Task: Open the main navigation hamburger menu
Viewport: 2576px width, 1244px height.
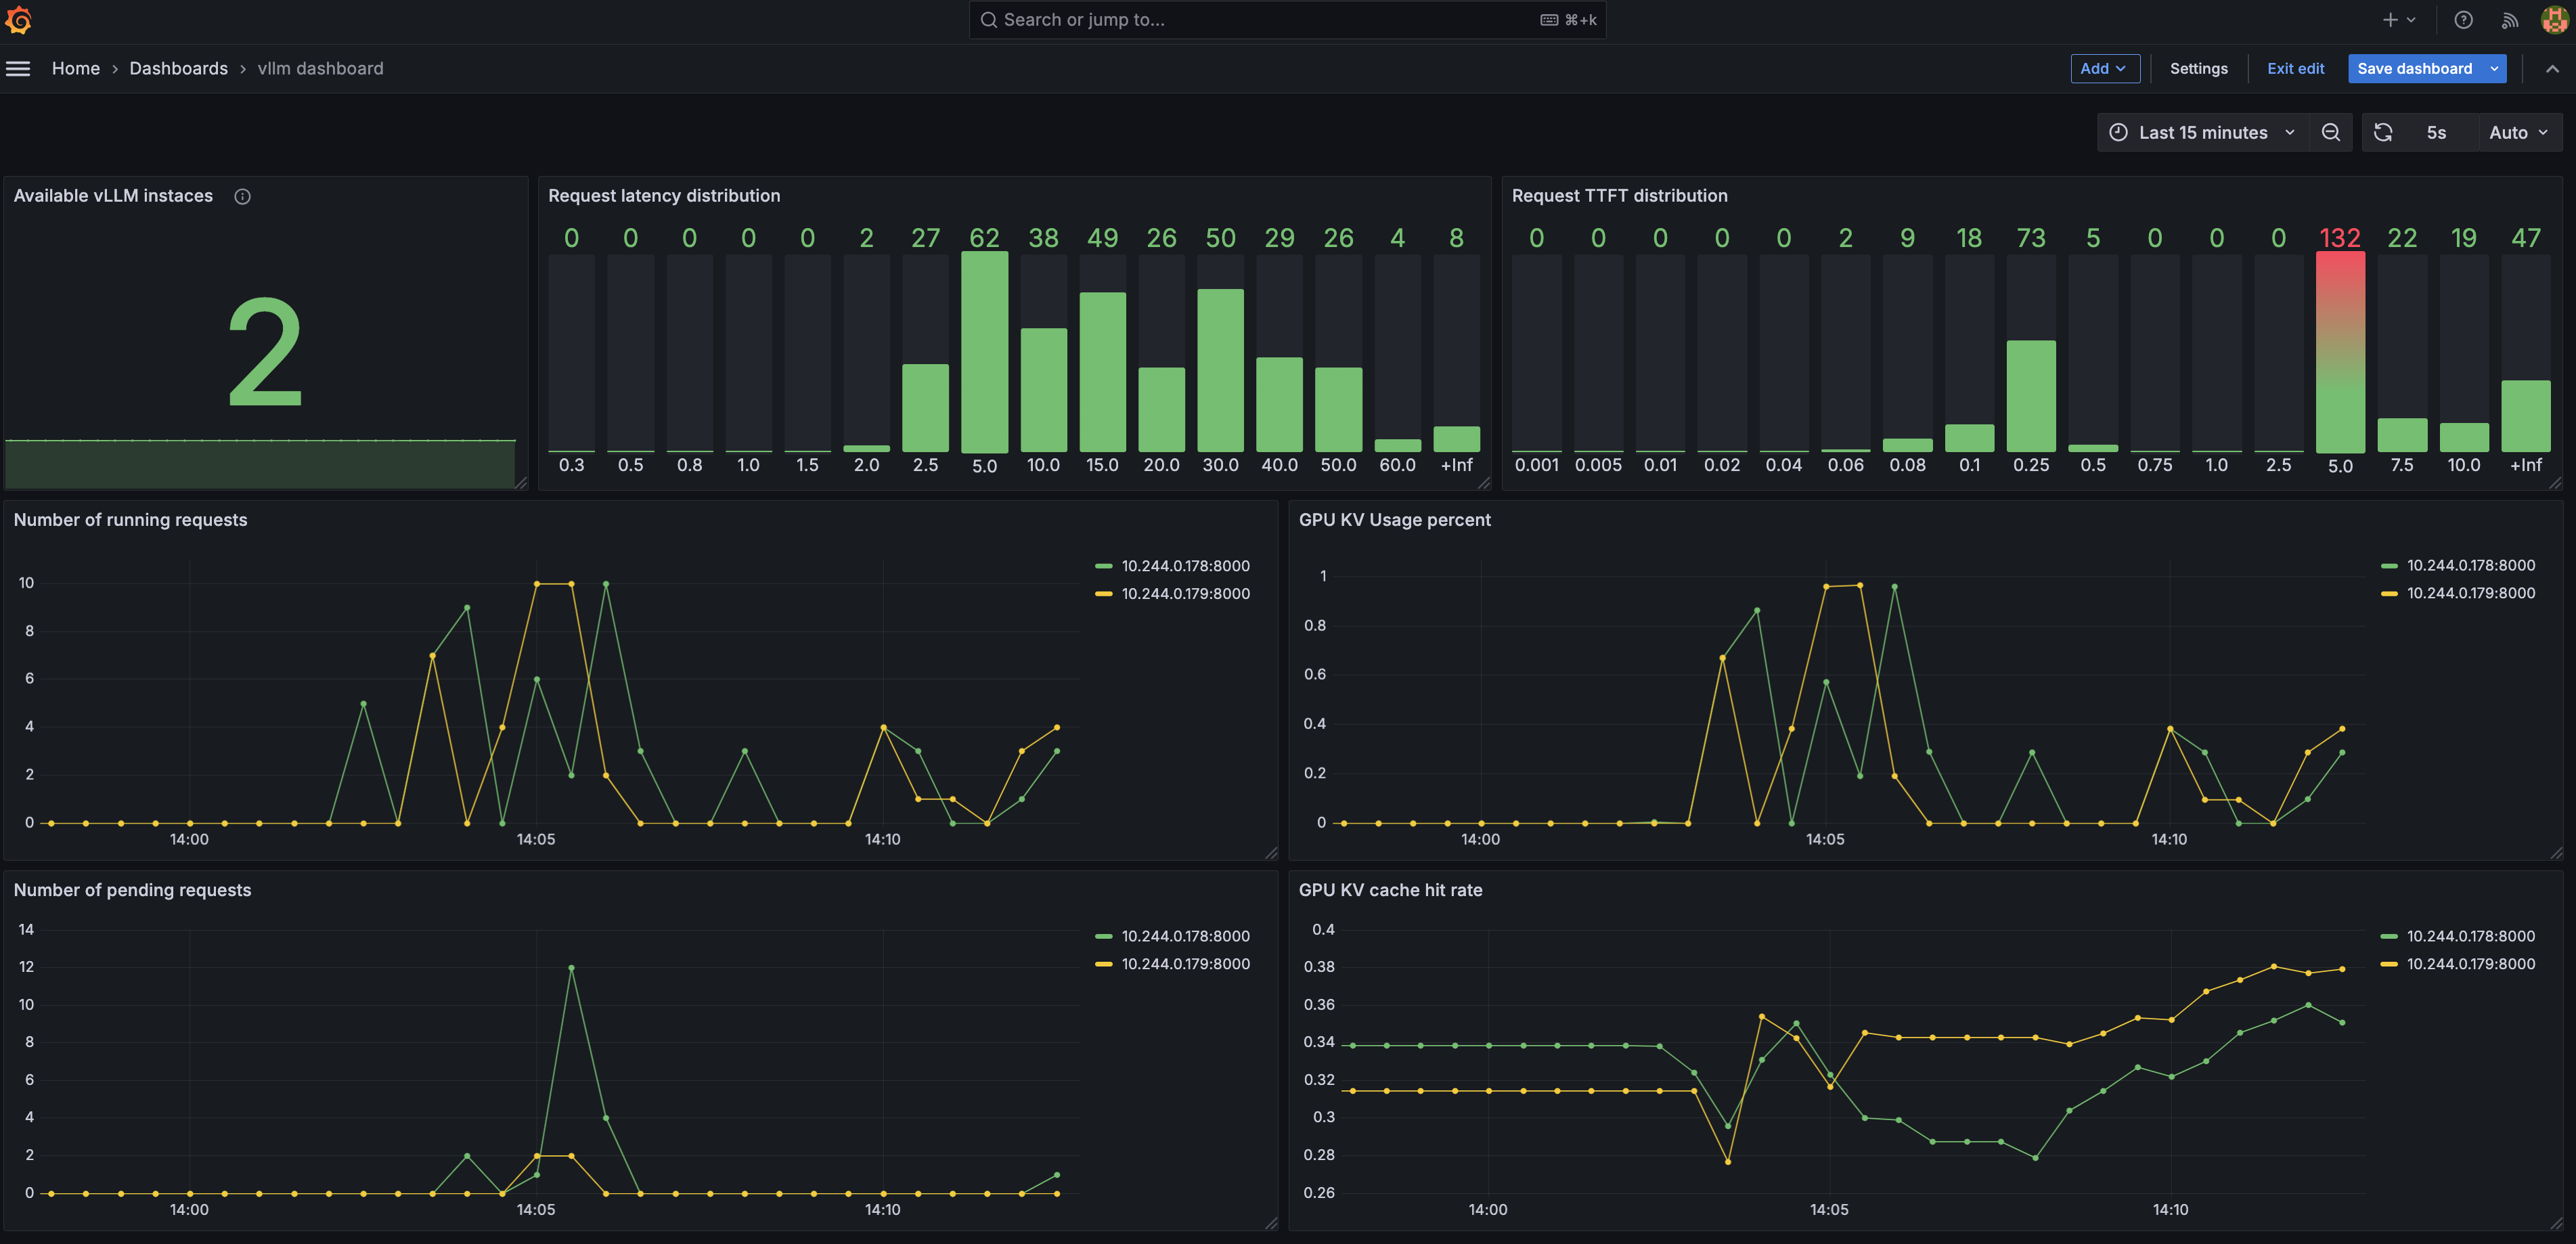Action: (18, 68)
